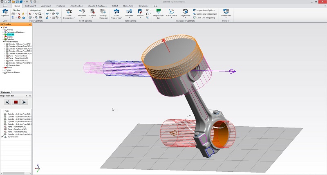Select Surfaces in the SA Treebar

[10, 34]
